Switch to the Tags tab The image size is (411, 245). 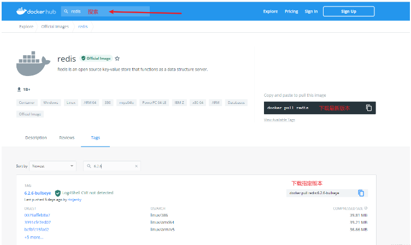96,138
